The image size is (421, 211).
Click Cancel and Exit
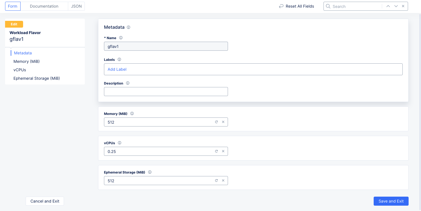tap(45, 201)
